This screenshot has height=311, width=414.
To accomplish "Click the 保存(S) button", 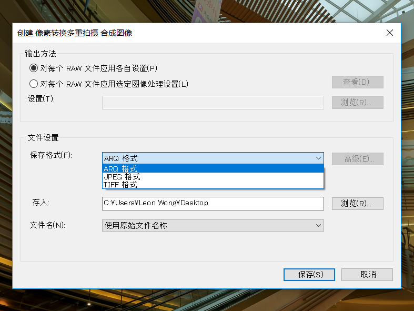I will tap(309, 275).
